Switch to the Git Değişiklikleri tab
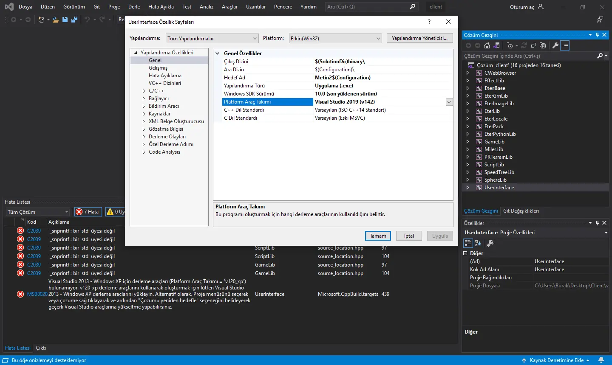 [x=521, y=211]
